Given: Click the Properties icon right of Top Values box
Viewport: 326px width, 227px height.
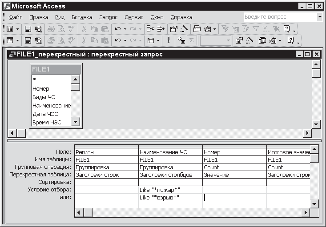Looking at the screenshot, I should 239,40.
